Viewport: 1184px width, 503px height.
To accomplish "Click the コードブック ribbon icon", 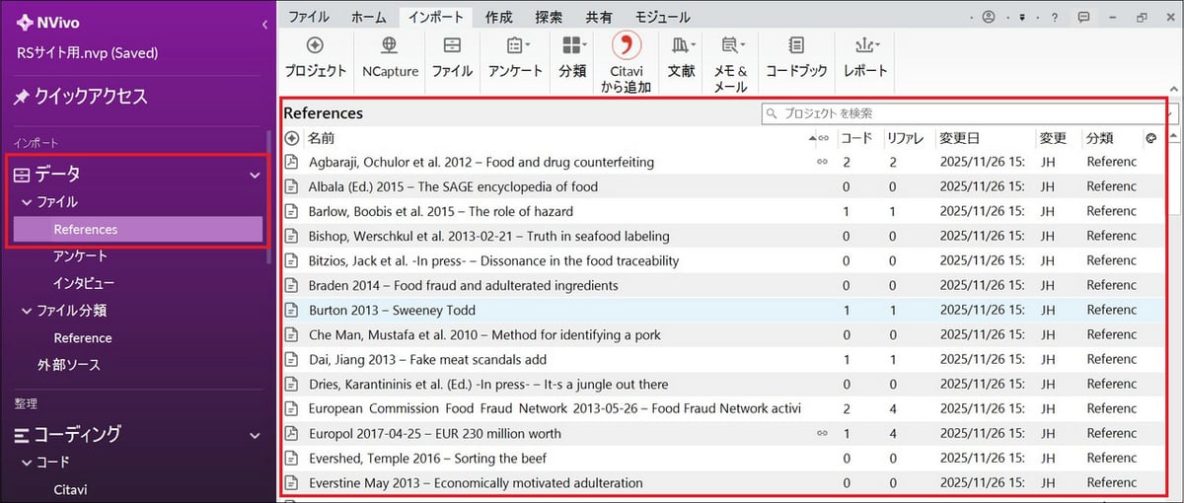I will click(796, 45).
